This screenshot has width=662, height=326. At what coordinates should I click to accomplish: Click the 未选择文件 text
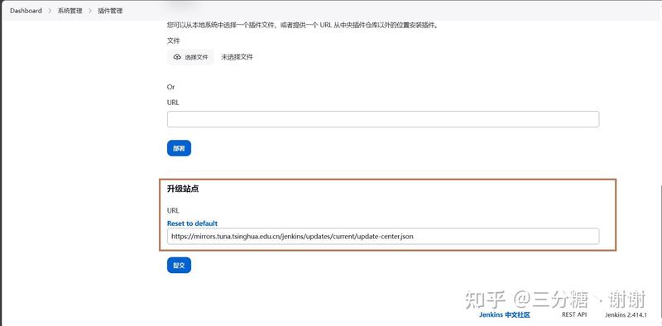click(237, 57)
